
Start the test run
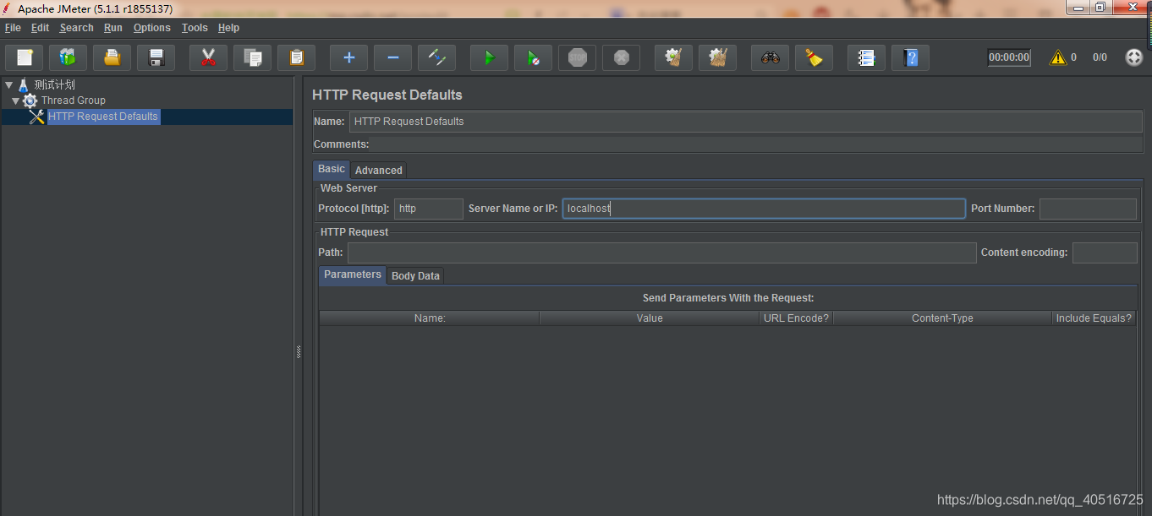489,57
